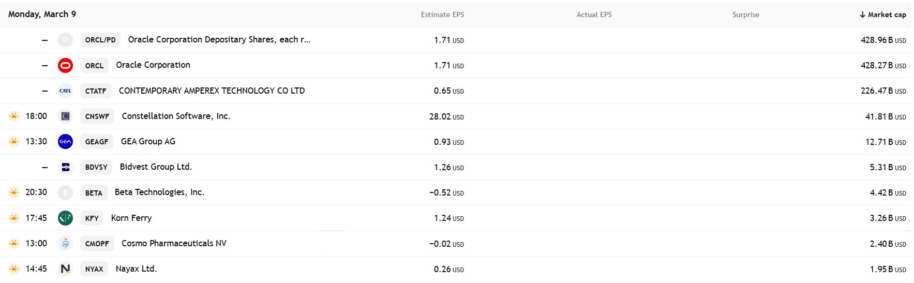Click the Nayax logo icon

pyautogui.click(x=65, y=269)
